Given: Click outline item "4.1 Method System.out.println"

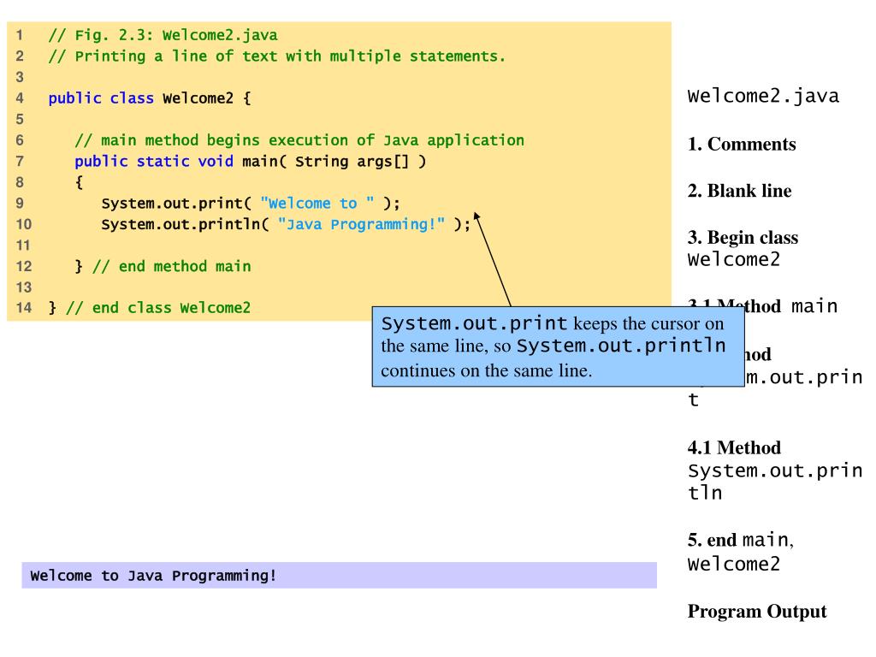Looking at the screenshot, I should tap(775, 471).
